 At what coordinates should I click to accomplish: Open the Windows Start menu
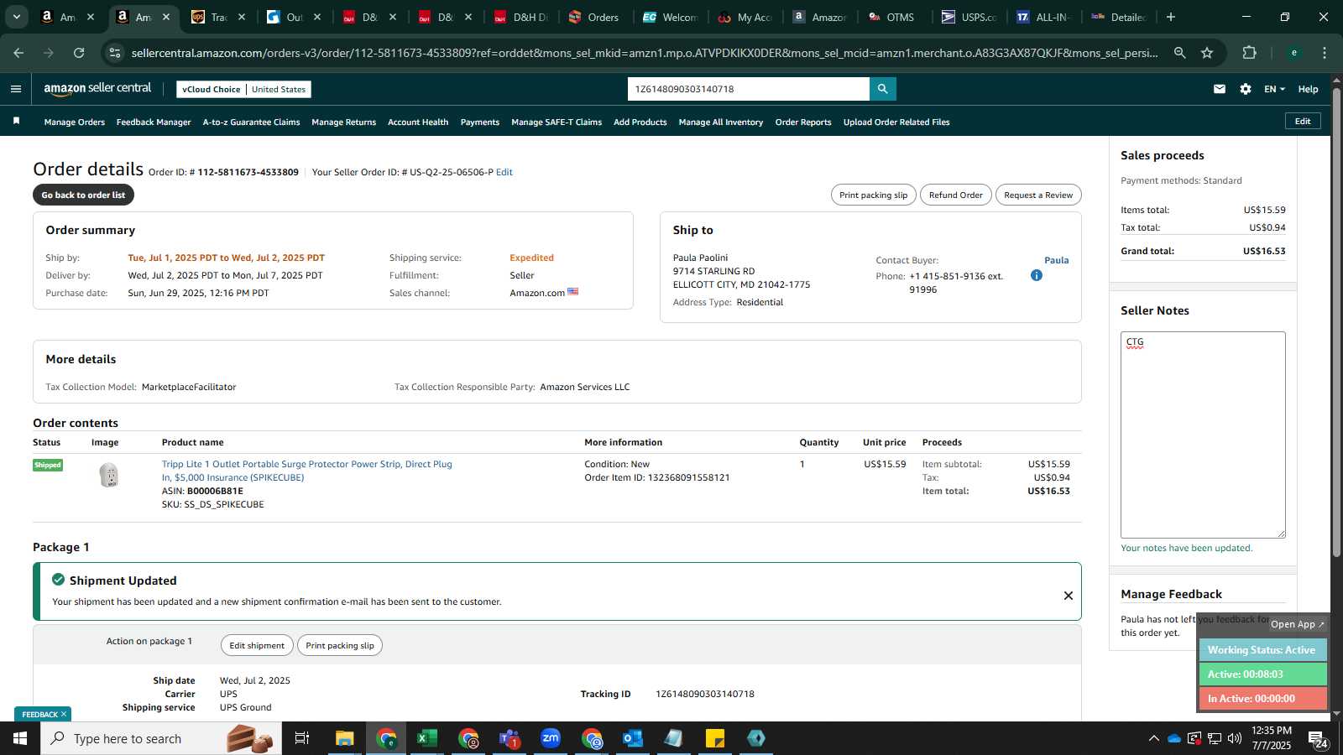(20, 738)
